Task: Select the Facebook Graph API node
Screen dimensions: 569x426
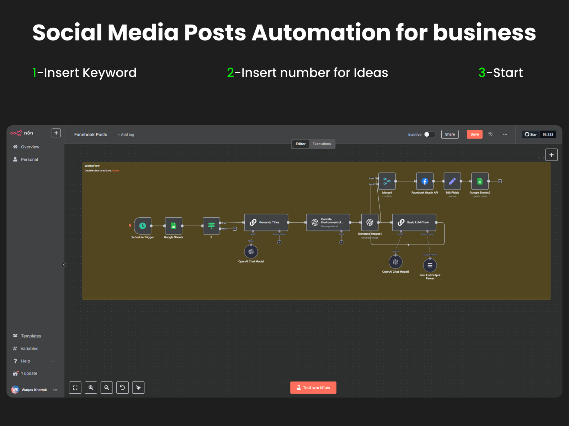Action: coord(425,181)
